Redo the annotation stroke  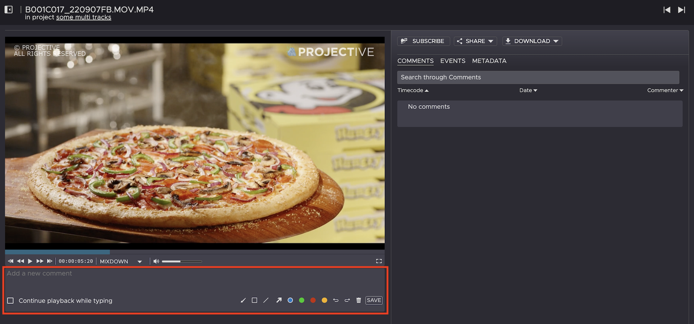point(347,300)
